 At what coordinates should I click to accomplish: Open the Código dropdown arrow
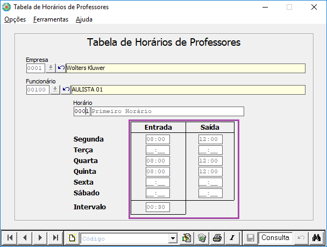173,238
